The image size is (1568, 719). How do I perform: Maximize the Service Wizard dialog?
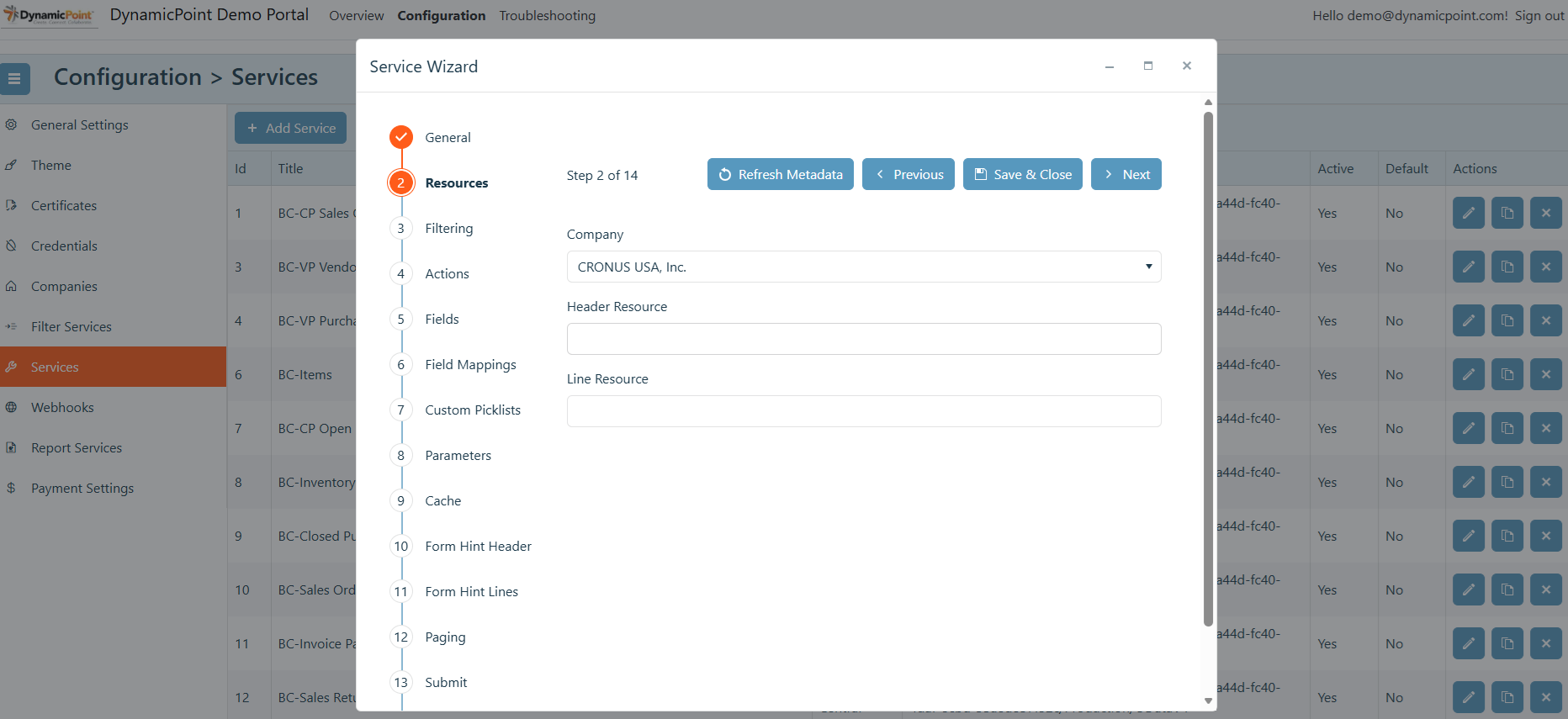tap(1148, 66)
